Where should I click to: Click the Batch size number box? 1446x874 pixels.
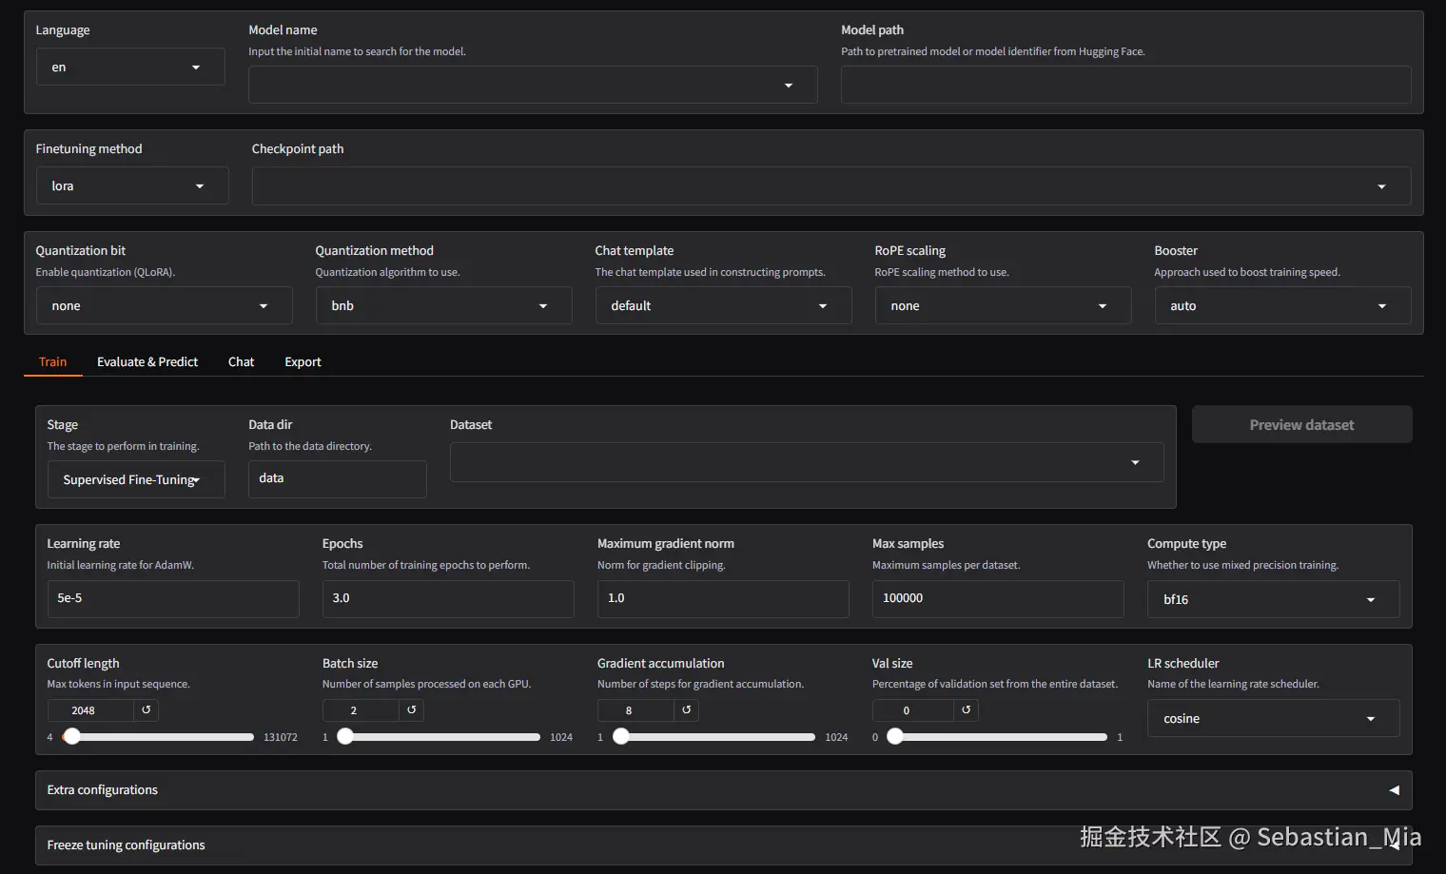pos(361,710)
